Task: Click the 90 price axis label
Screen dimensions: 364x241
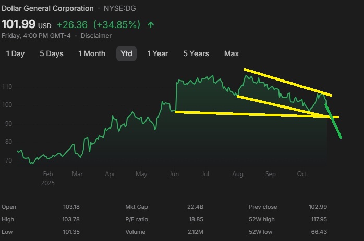Action: click(8, 124)
